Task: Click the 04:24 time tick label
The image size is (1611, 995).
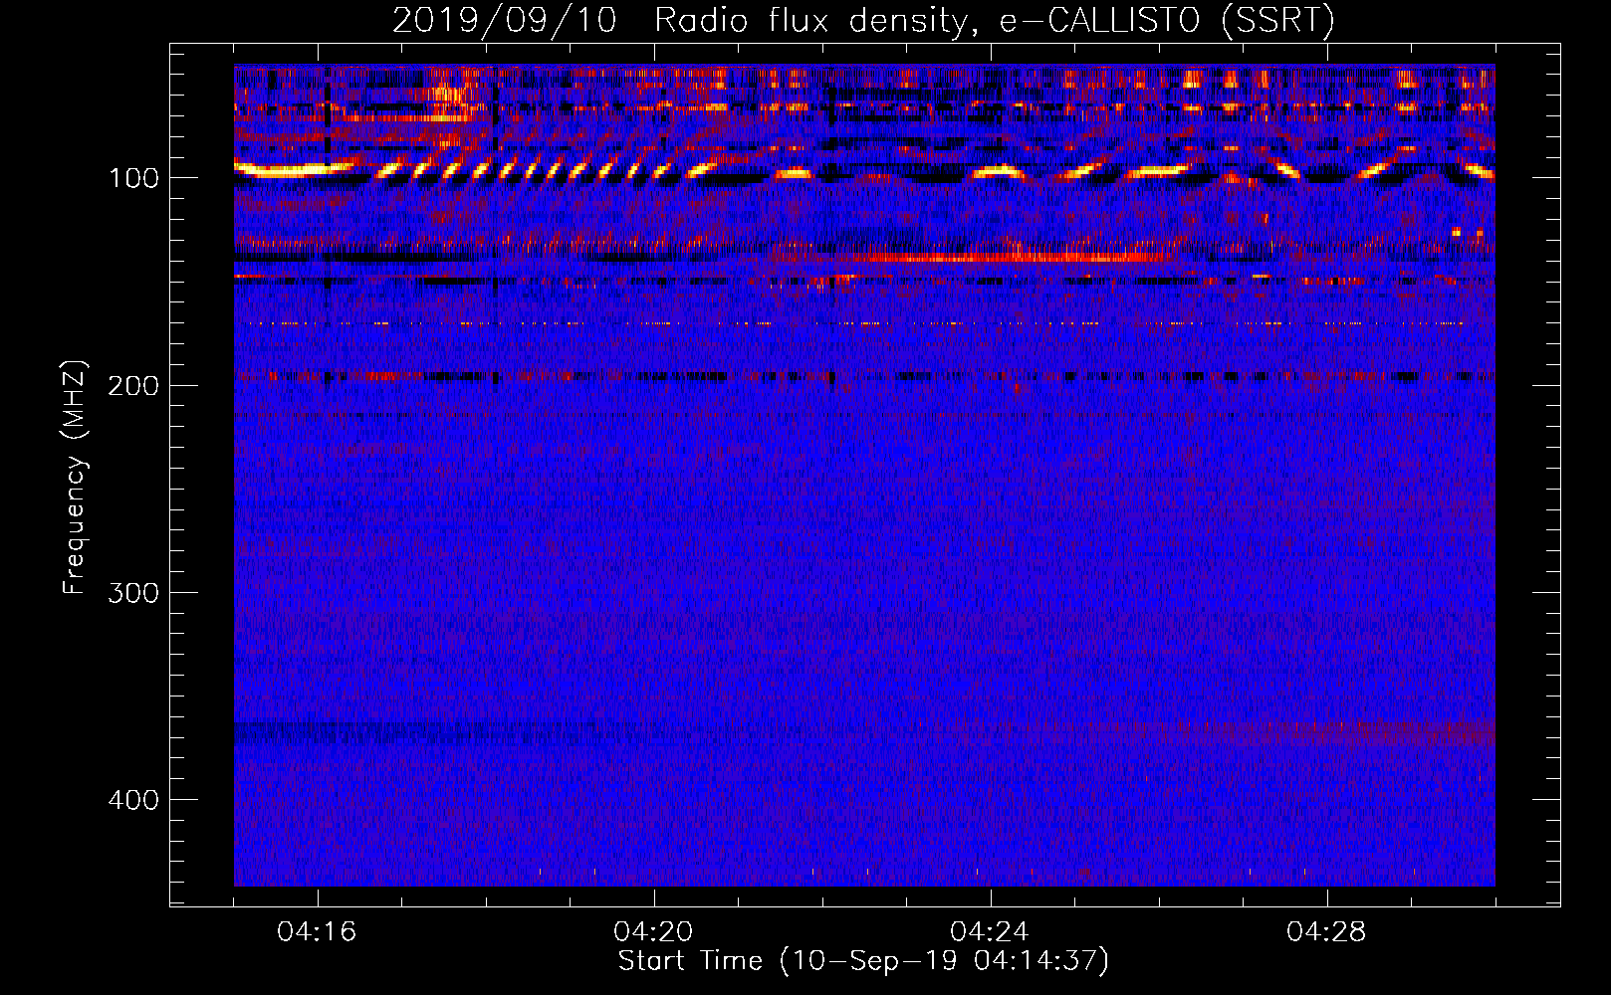Action: [x=990, y=932]
